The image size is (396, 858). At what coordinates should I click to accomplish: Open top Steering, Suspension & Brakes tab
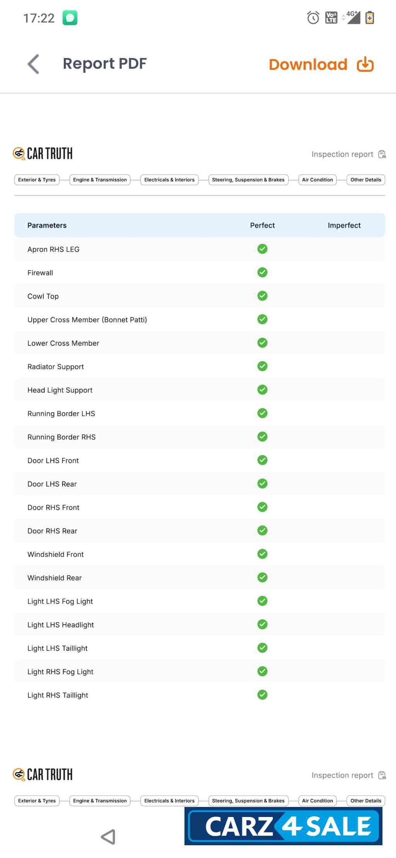[x=248, y=180]
